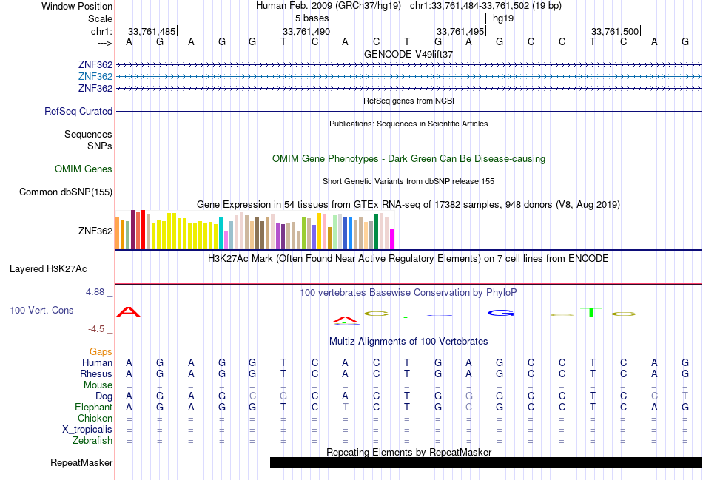Click the dark blue first ZNF362 GENCODE label
The width and height of the screenshot is (703, 480).
95,64
